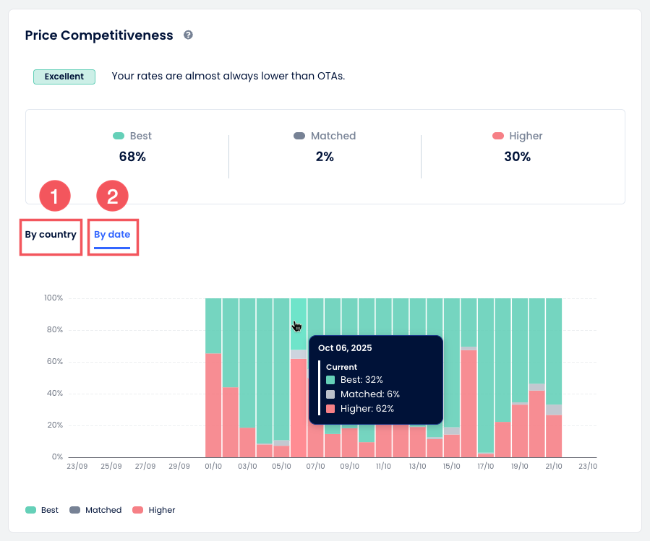The height and width of the screenshot is (541, 650).
Task: Select the By date tab
Action: point(112,235)
